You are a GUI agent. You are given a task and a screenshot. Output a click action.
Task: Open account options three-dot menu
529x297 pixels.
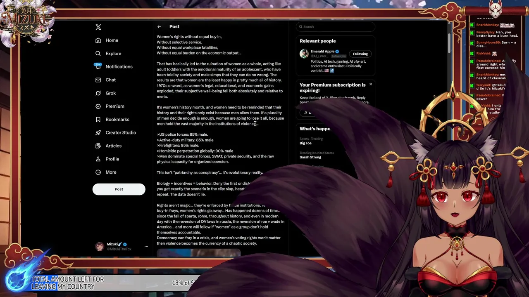[x=146, y=247]
